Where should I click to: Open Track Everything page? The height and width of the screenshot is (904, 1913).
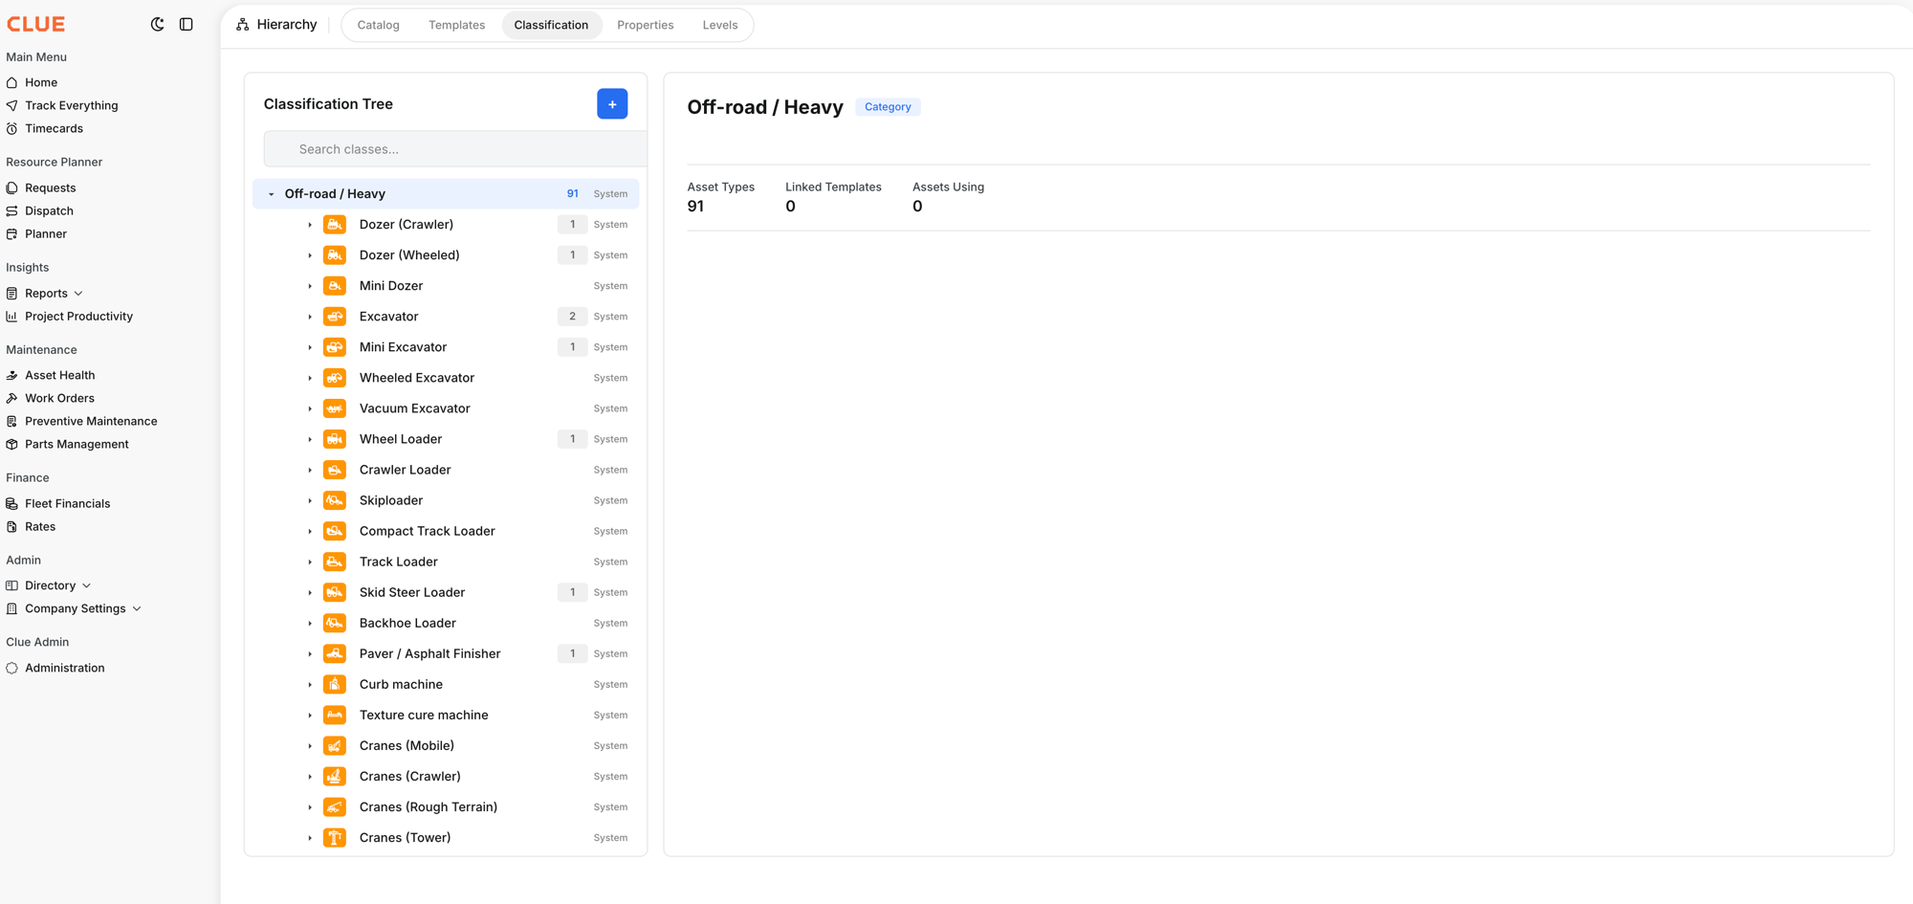pyautogui.click(x=71, y=105)
